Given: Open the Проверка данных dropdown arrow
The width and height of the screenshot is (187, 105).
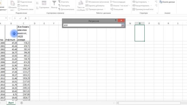Looking at the screenshot, I should point(105,9).
